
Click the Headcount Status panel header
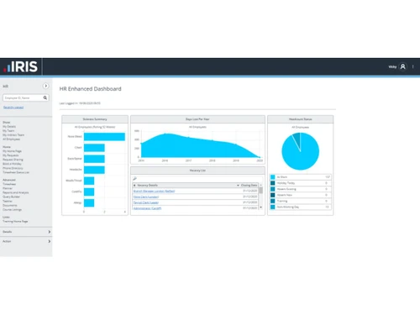tap(301, 119)
